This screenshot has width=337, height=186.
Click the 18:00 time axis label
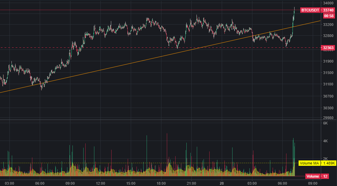point(161,183)
